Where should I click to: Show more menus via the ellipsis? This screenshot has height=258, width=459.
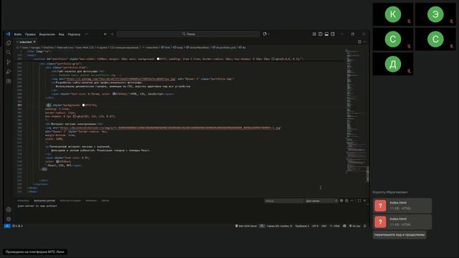[x=86, y=34]
